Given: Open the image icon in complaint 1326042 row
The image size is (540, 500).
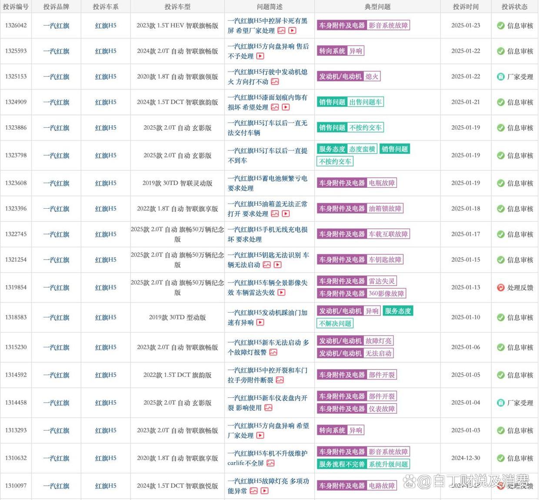Looking at the screenshot, I should coord(281,30).
